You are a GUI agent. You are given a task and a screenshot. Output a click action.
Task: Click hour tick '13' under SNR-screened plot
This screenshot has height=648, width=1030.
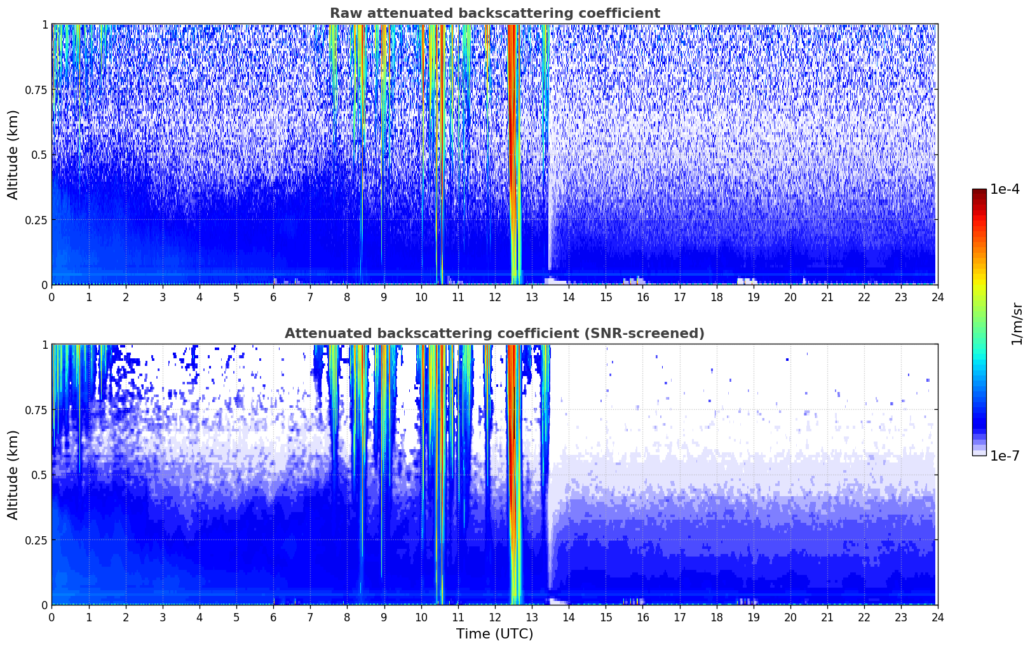pos(531,617)
